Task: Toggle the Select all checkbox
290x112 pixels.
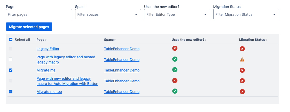Action: pyautogui.click(x=11, y=40)
